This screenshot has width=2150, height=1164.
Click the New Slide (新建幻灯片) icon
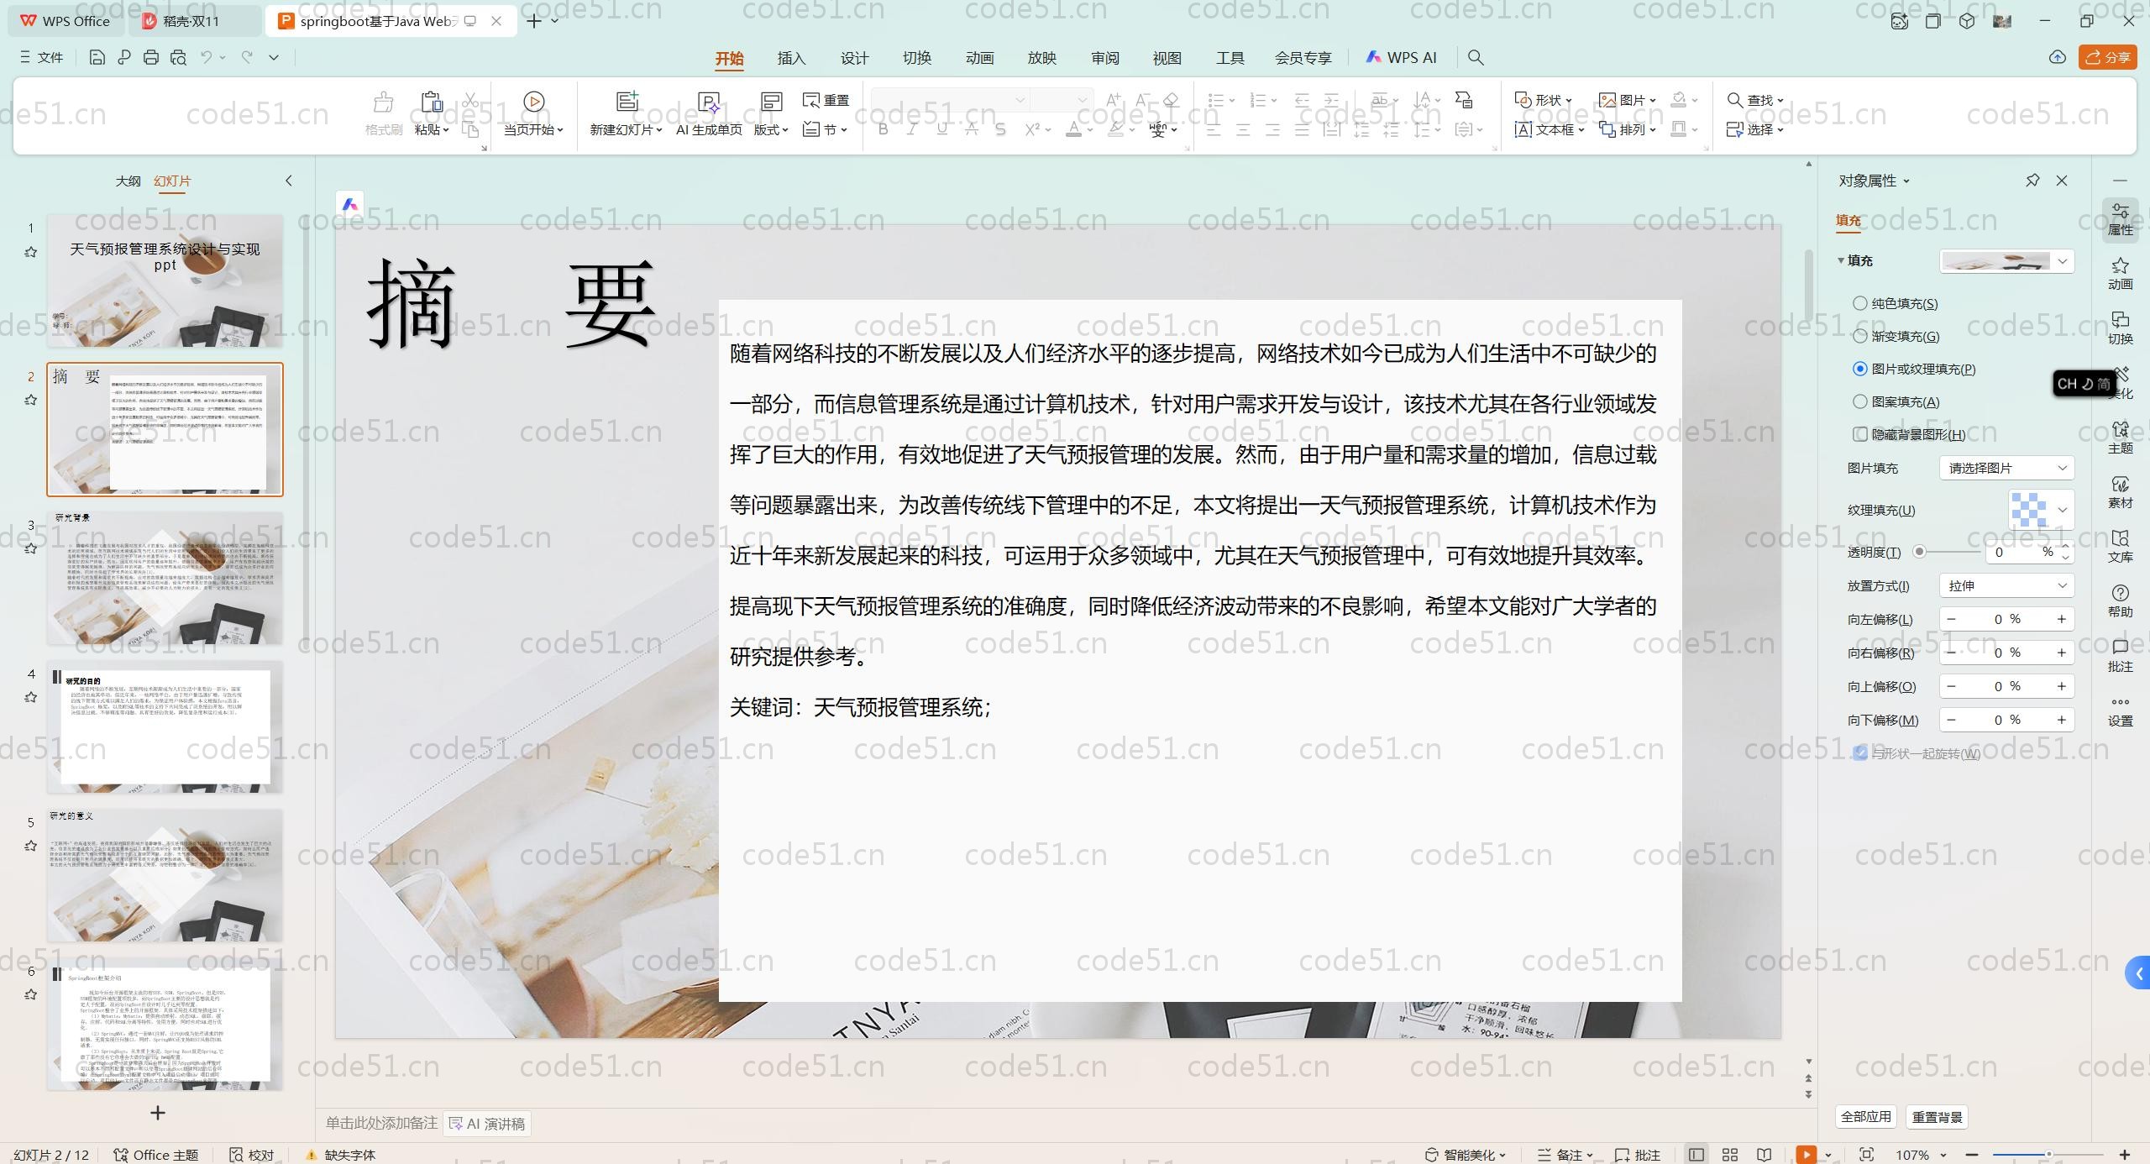[x=627, y=102]
